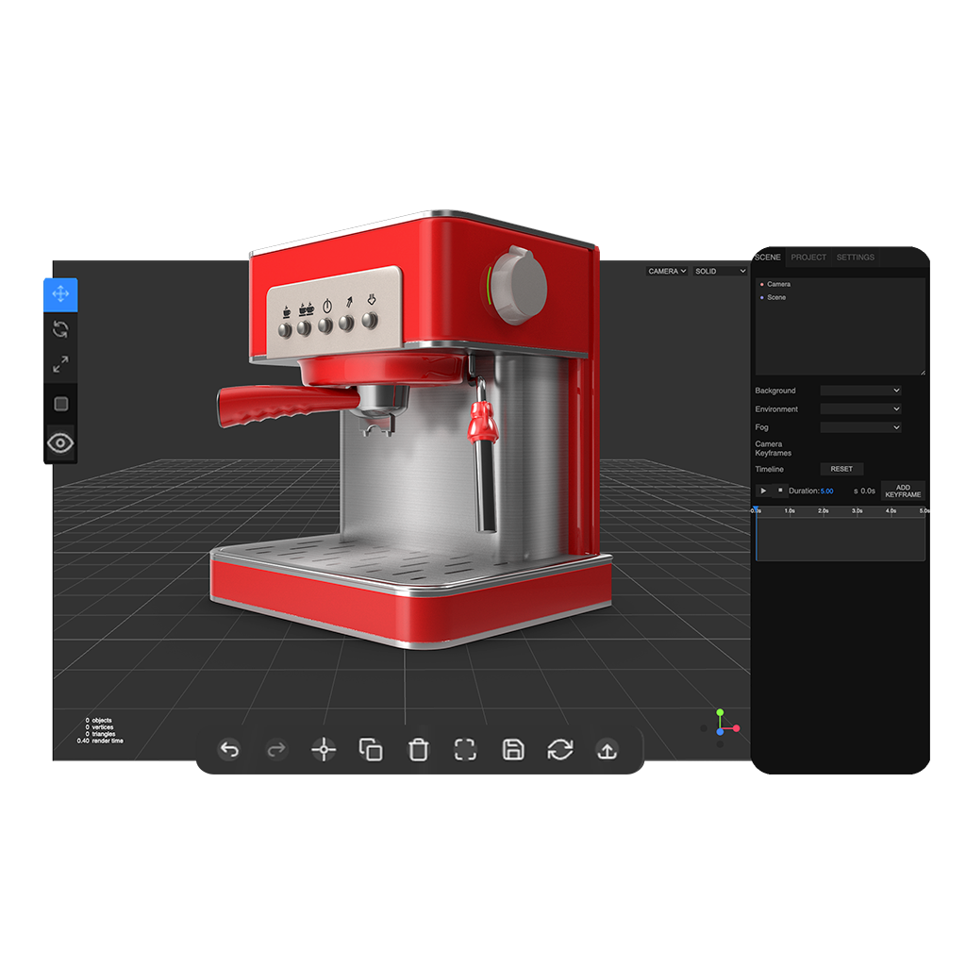966x966 pixels.
Task: Toggle the bounding box display button
Action: click(x=59, y=404)
